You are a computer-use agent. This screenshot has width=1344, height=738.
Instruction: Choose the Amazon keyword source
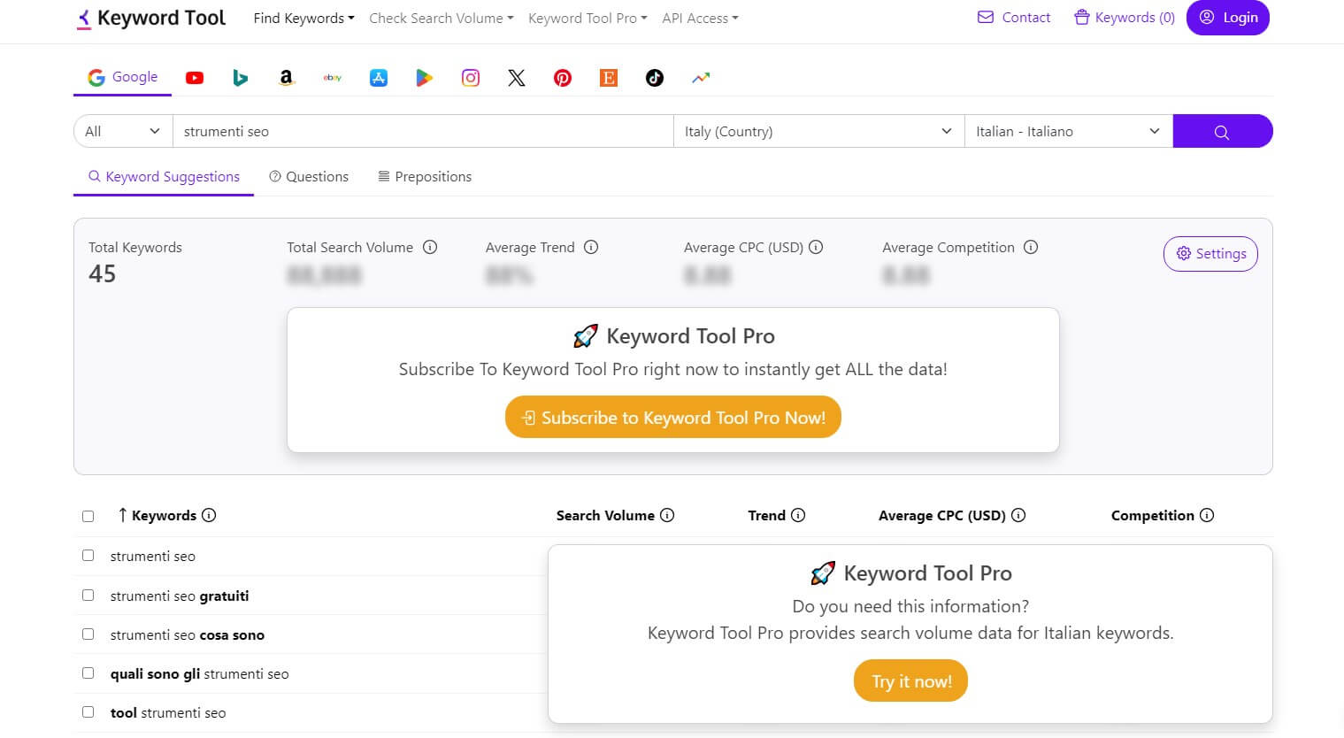click(286, 78)
